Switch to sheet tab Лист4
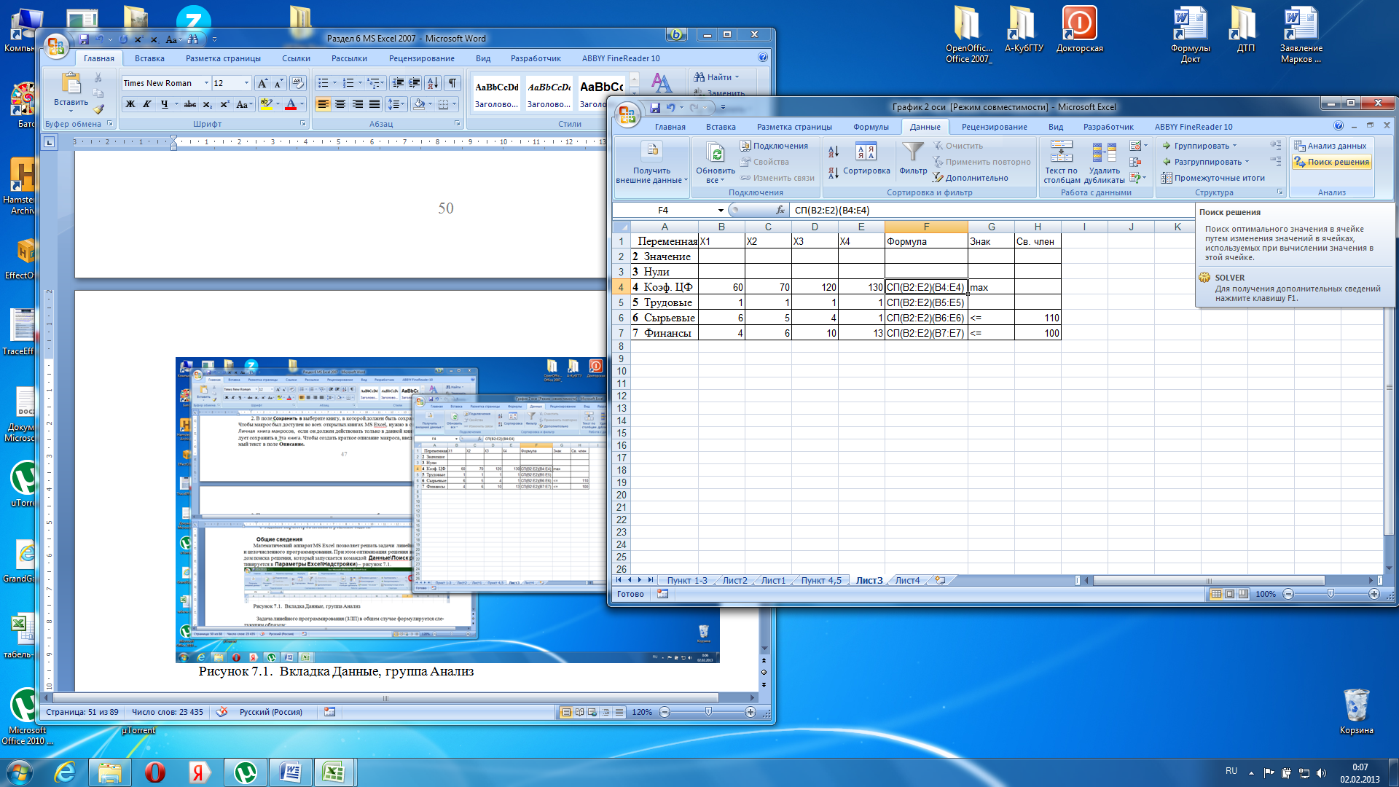Viewport: 1399px width, 787px height. (907, 581)
